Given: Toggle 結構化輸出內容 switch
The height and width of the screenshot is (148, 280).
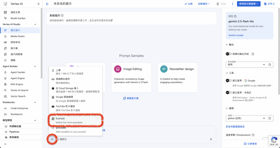Looking at the screenshot, I should [x=229, y=54].
